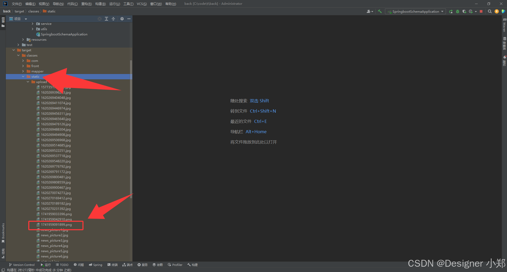Viewport: 507px width, 272px height.
Task: Click static in the breadcrumb bar
Action: click(49, 11)
